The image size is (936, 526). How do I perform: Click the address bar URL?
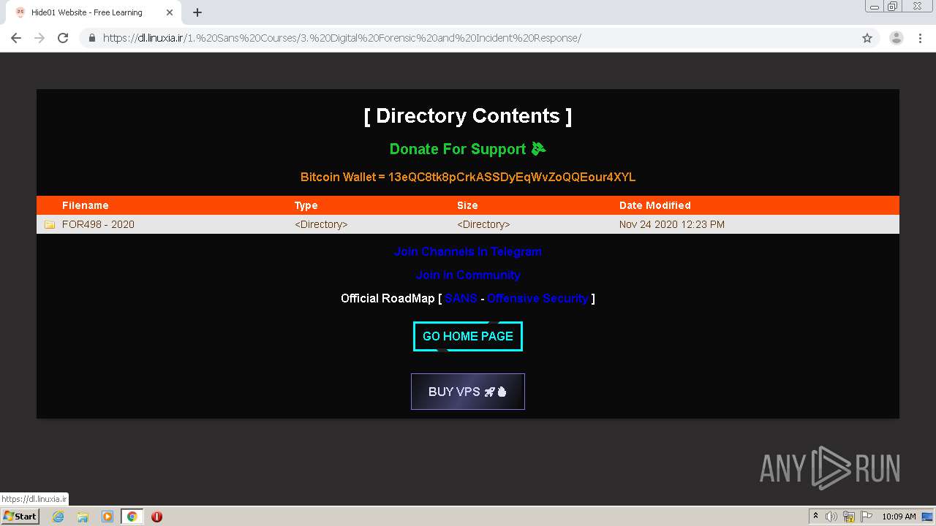(342, 38)
